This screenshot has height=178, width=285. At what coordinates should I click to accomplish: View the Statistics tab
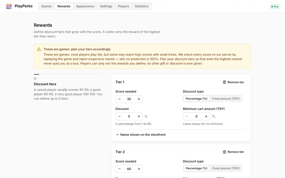(x=142, y=6)
